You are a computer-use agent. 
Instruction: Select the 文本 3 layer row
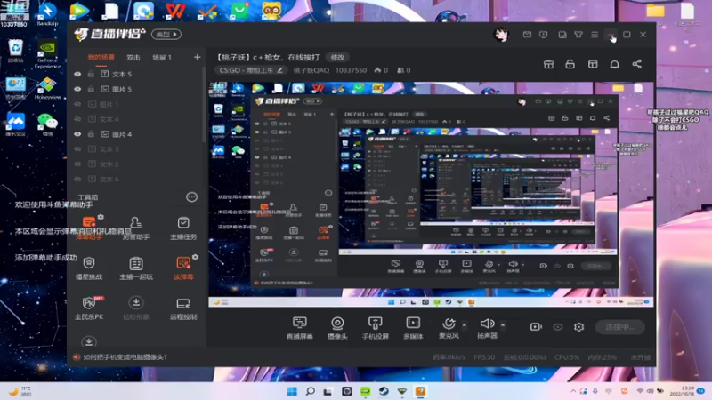(138, 149)
